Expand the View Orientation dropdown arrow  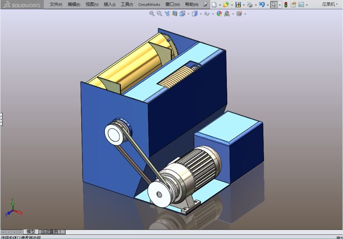189,14
